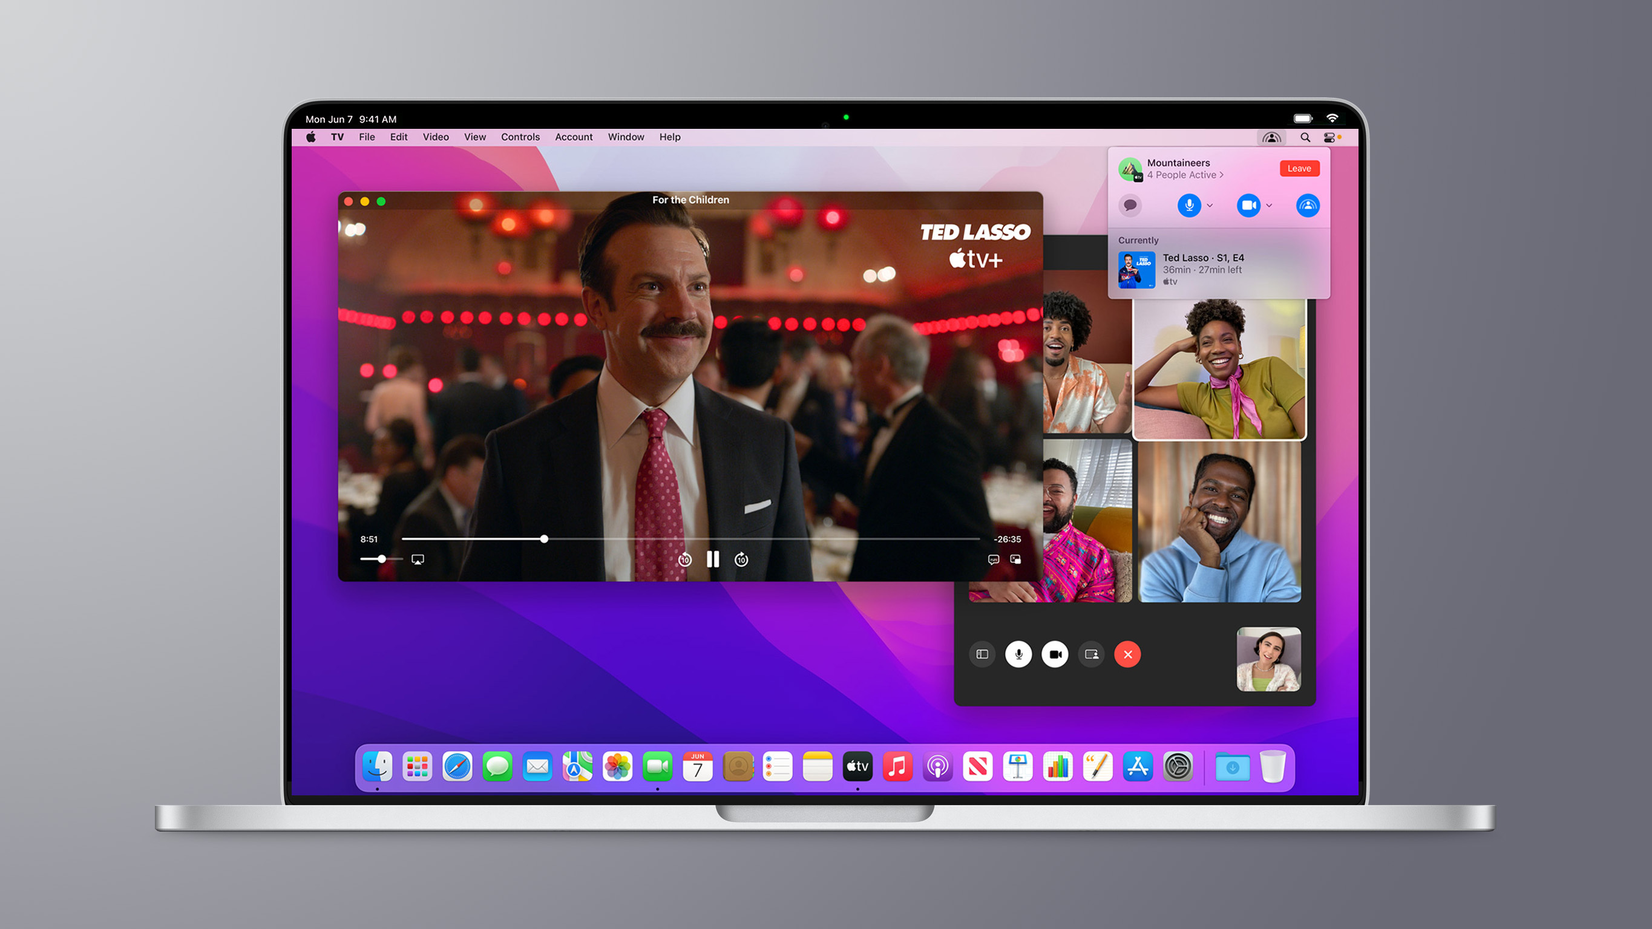The image size is (1652, 929).
Task: Open the Edit menu
Action: pyautogui.click(x=399, y=137)
